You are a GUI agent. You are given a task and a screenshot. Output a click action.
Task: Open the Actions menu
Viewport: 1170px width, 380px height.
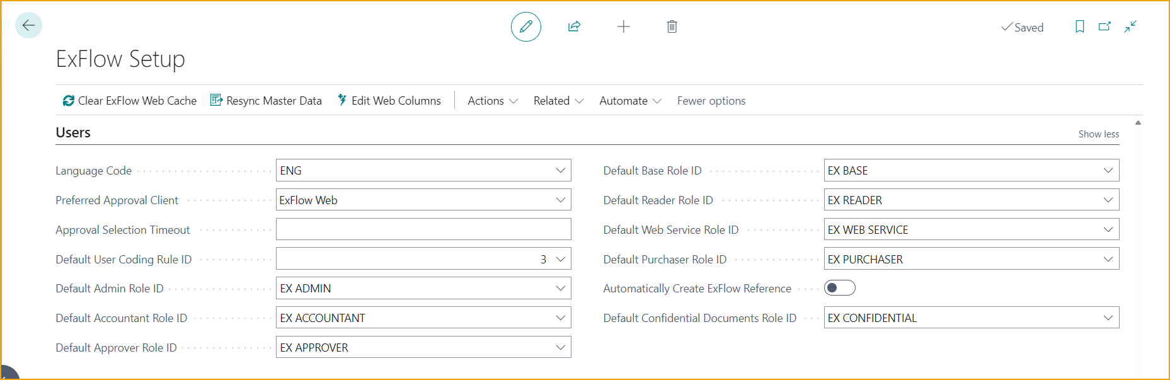click(493, 101)
